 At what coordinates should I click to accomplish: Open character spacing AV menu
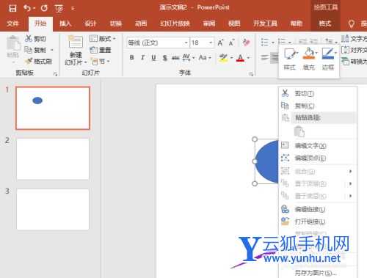pos(188,58)
